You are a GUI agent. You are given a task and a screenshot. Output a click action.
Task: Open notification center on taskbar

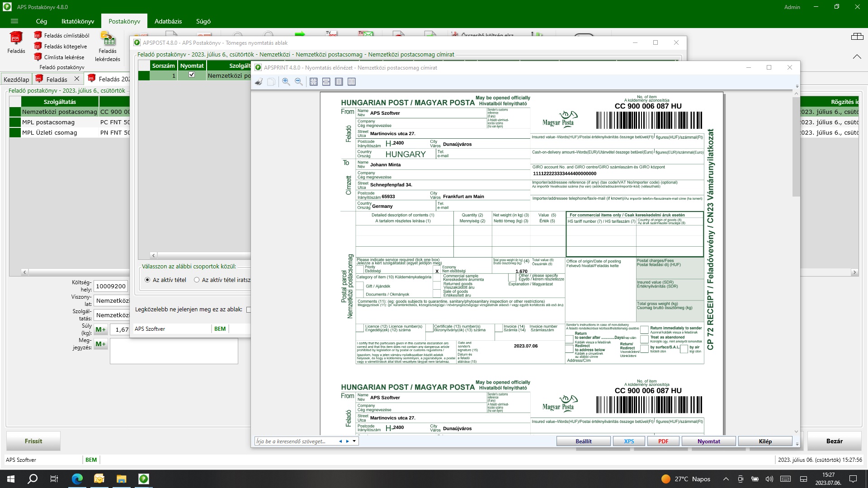coord(853,479)
